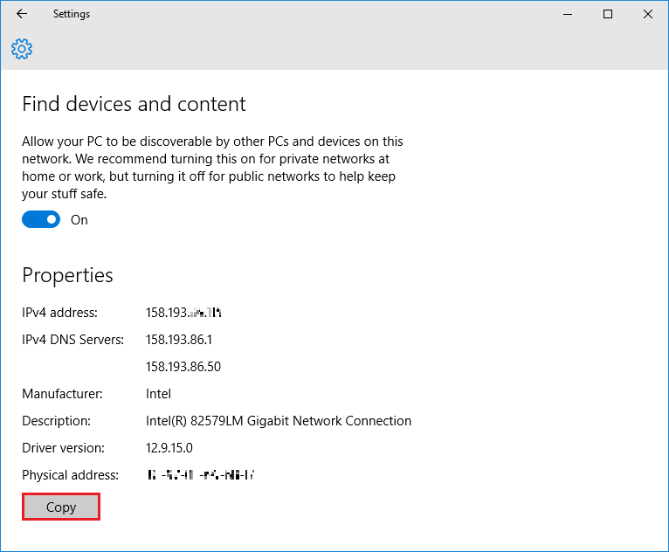Click the discoverability description paragraph
Screen dimensions: 669x552
tap(212, 168)
